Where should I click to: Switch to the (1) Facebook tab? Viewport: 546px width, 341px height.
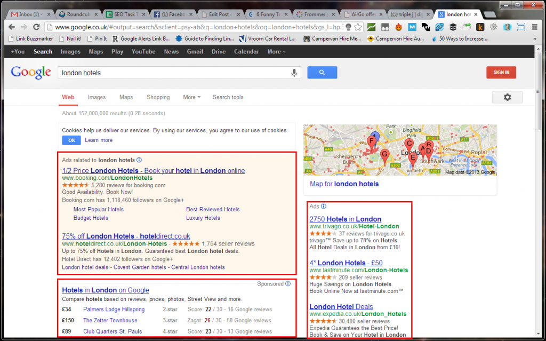173,14
